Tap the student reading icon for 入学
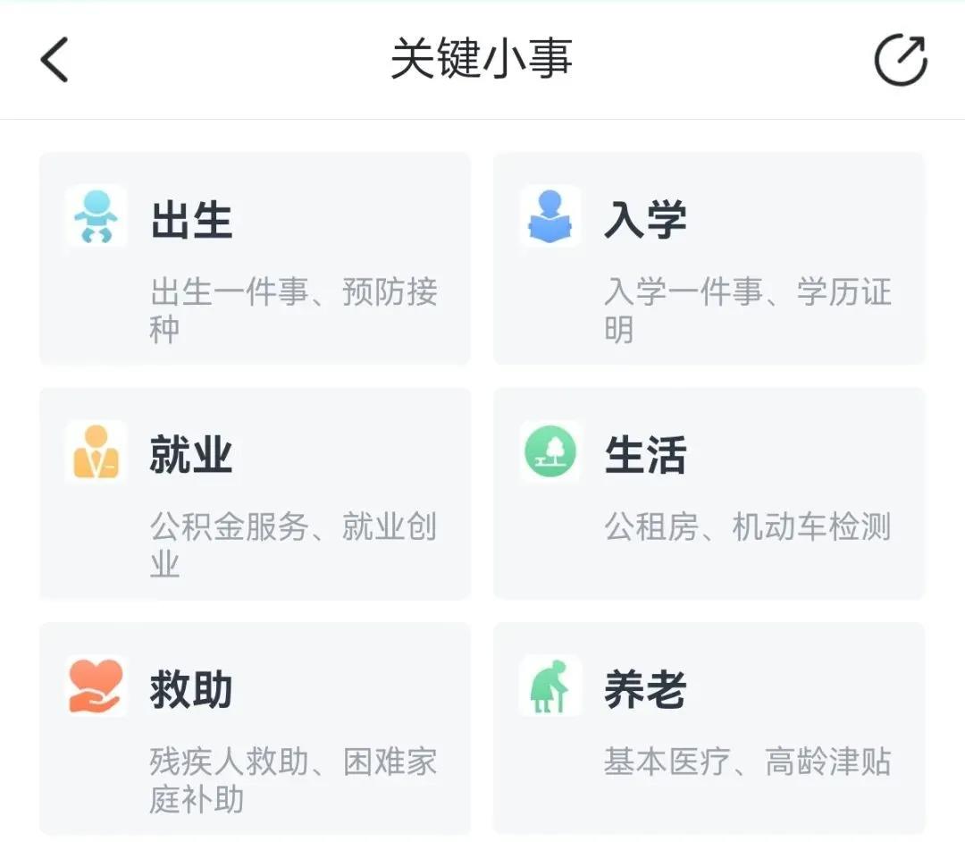 [x=550, y=216]
